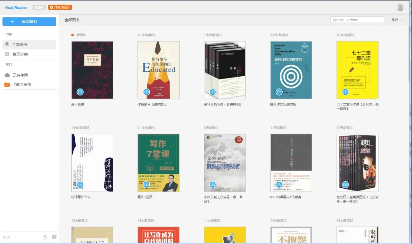Click the title (NEW)嫌疑人X的献身
Screen dimensions: 412x244
tap(286, 197)
